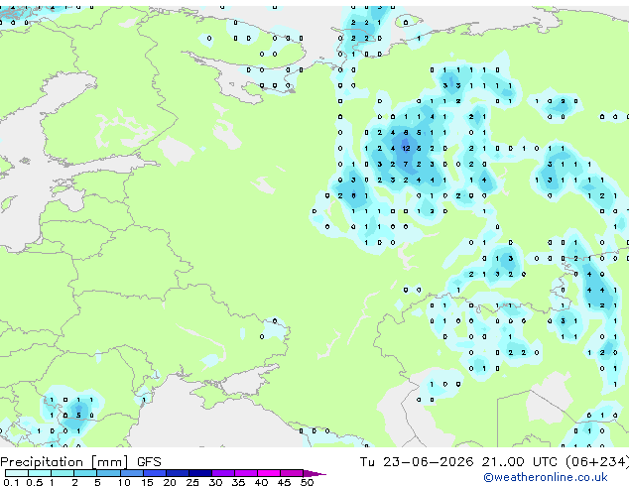Click the above-50 mm arrow end of legend
629x486 pixels.
(x=314, y=473)
